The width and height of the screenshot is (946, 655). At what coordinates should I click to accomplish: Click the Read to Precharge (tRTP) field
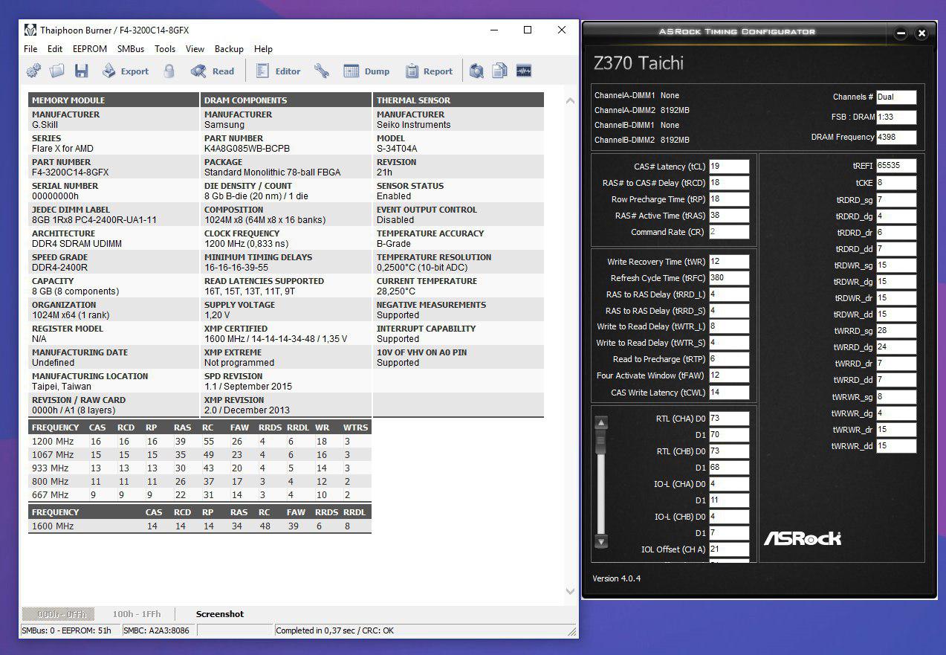coord(729,359)
